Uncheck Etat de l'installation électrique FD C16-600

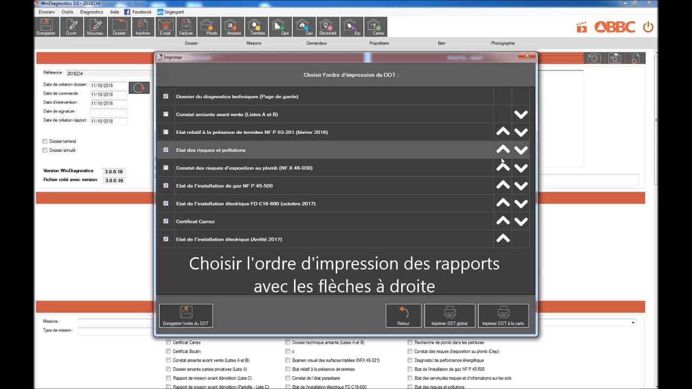point(166,203)
